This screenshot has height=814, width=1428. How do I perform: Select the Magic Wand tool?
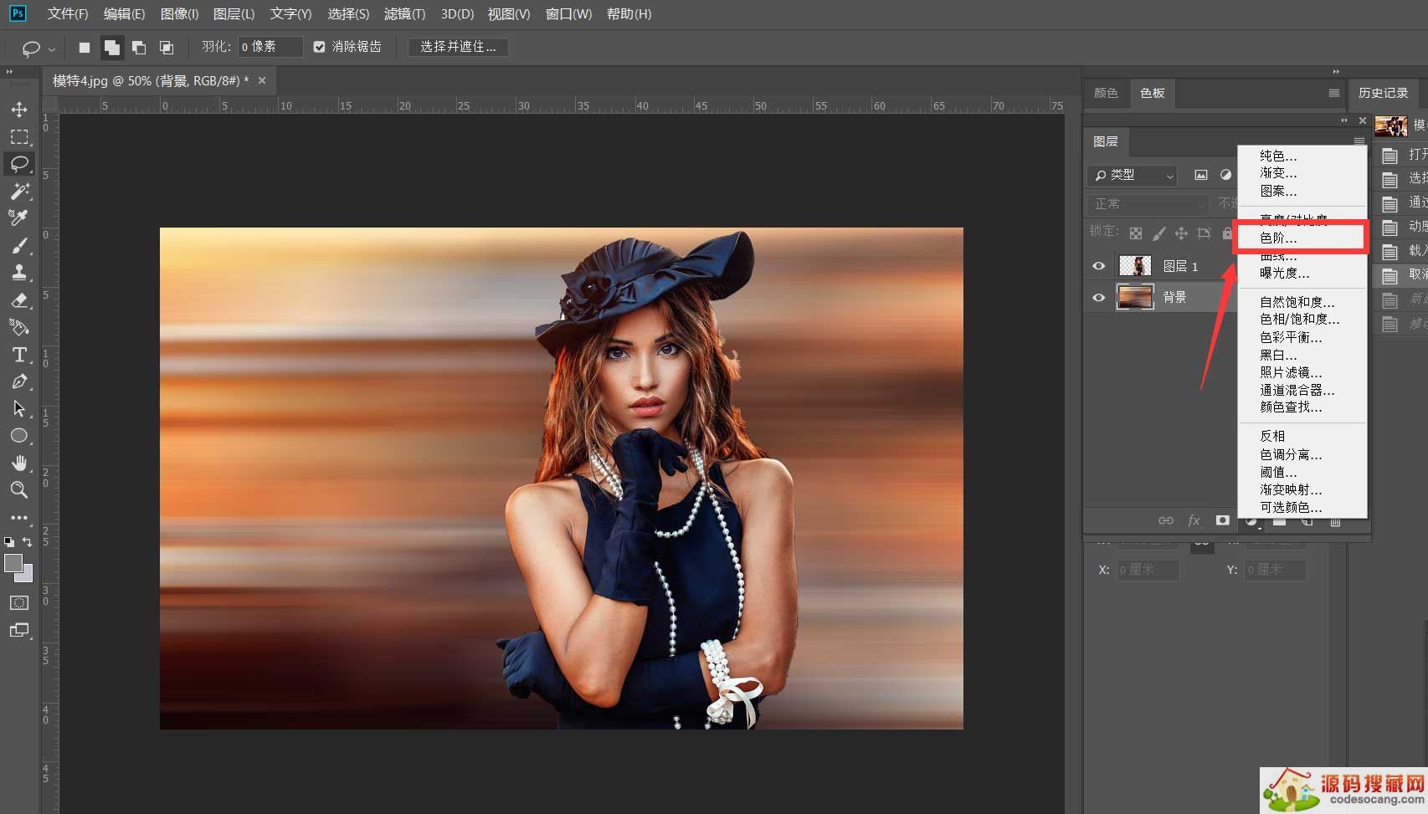pos(19,191)
